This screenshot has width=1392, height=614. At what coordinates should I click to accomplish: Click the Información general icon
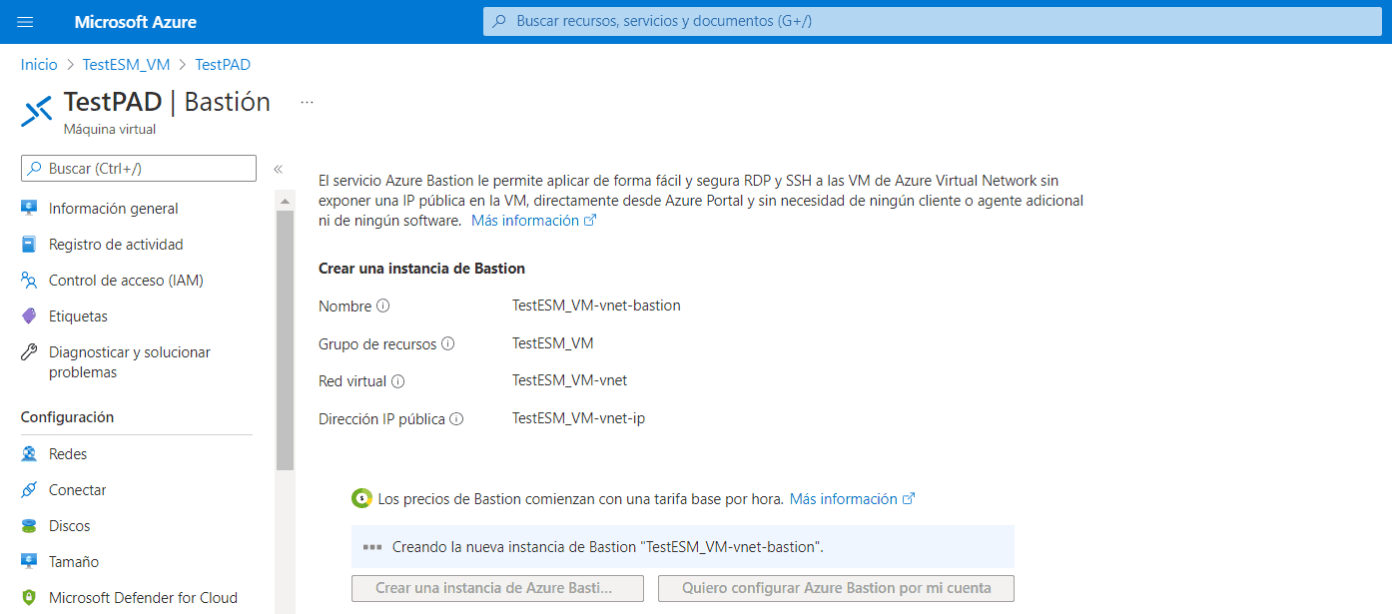coord(29,209)
